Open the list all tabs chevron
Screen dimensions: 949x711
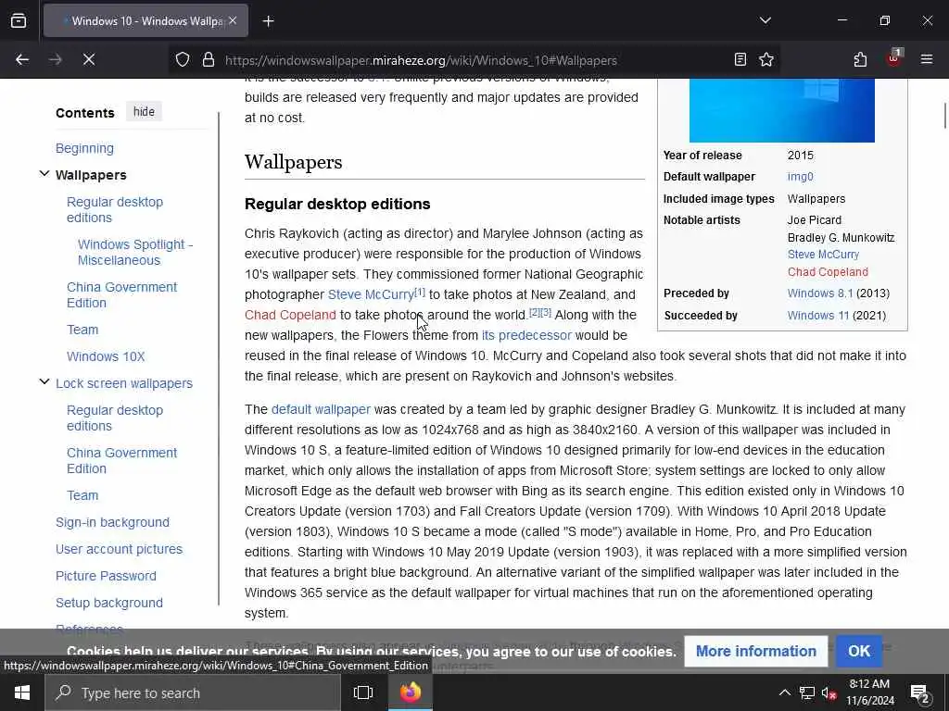coord(765,20)
